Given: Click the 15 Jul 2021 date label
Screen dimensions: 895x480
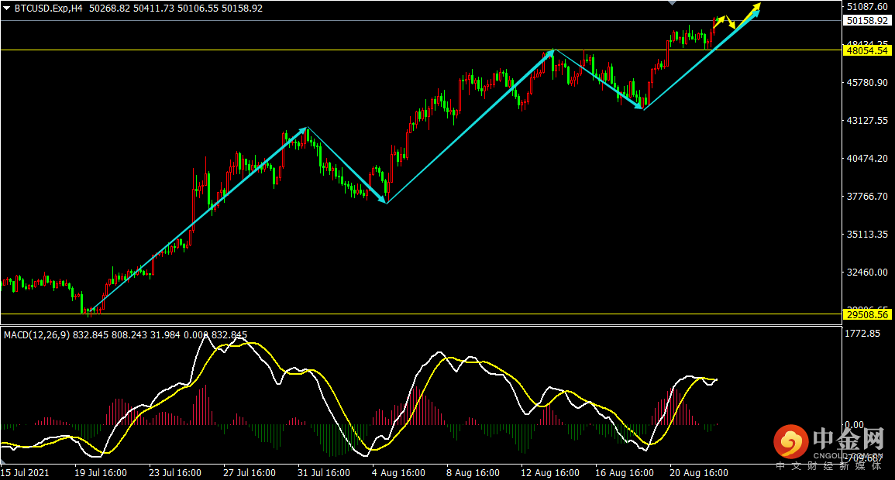Looking at the screenshot, I should tap(25, 473).
